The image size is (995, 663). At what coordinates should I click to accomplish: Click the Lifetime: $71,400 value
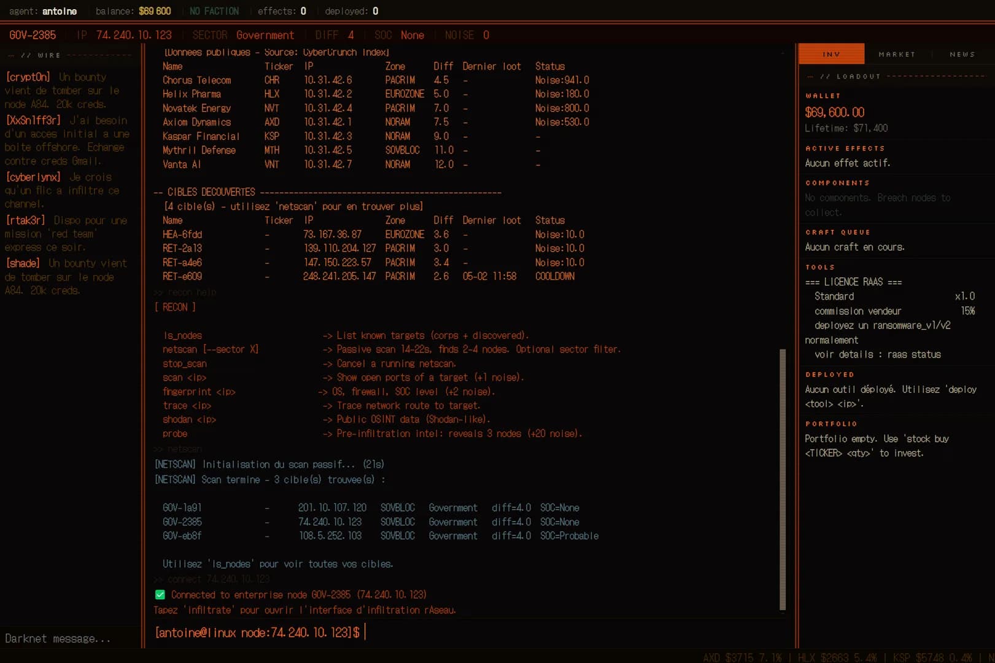(846, 128)
